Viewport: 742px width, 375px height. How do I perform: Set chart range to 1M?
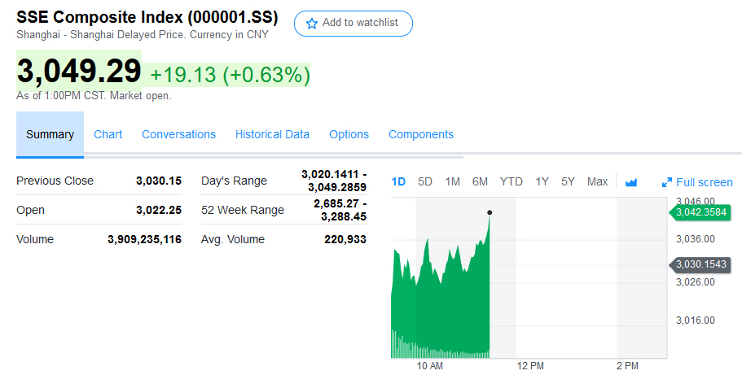(x=453, y=181)
